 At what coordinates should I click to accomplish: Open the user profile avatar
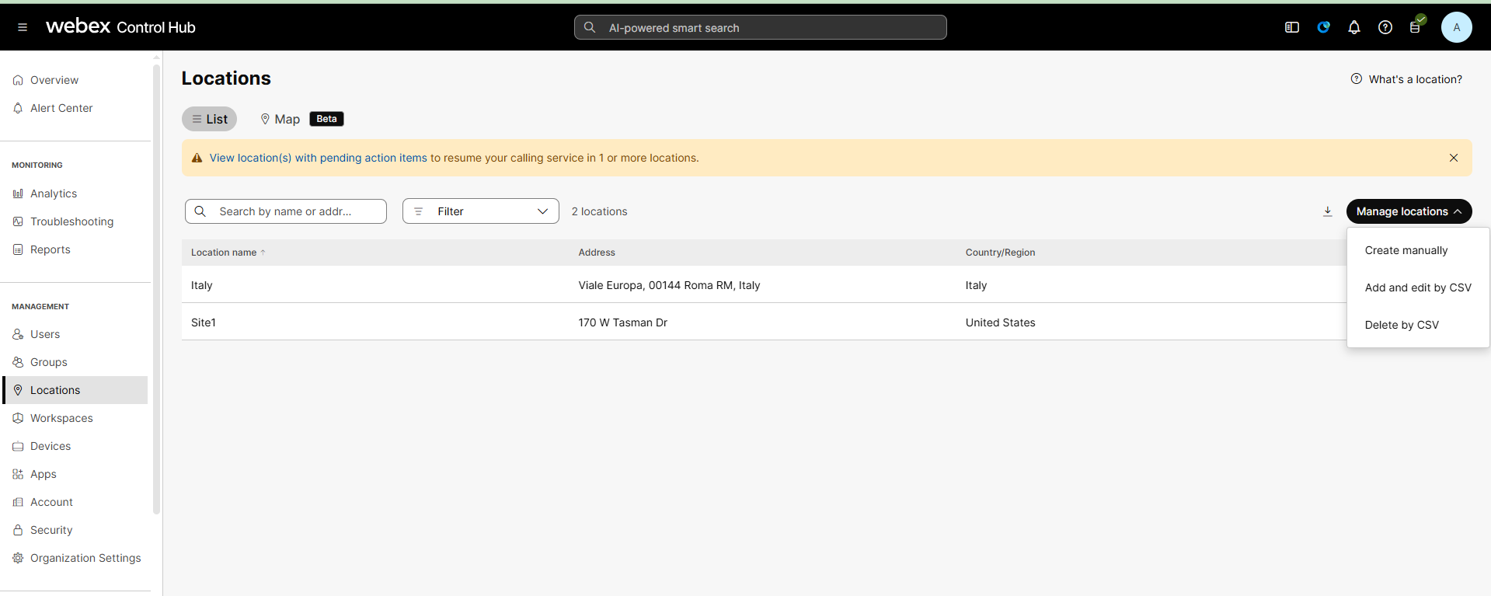tap(1456, 27)
